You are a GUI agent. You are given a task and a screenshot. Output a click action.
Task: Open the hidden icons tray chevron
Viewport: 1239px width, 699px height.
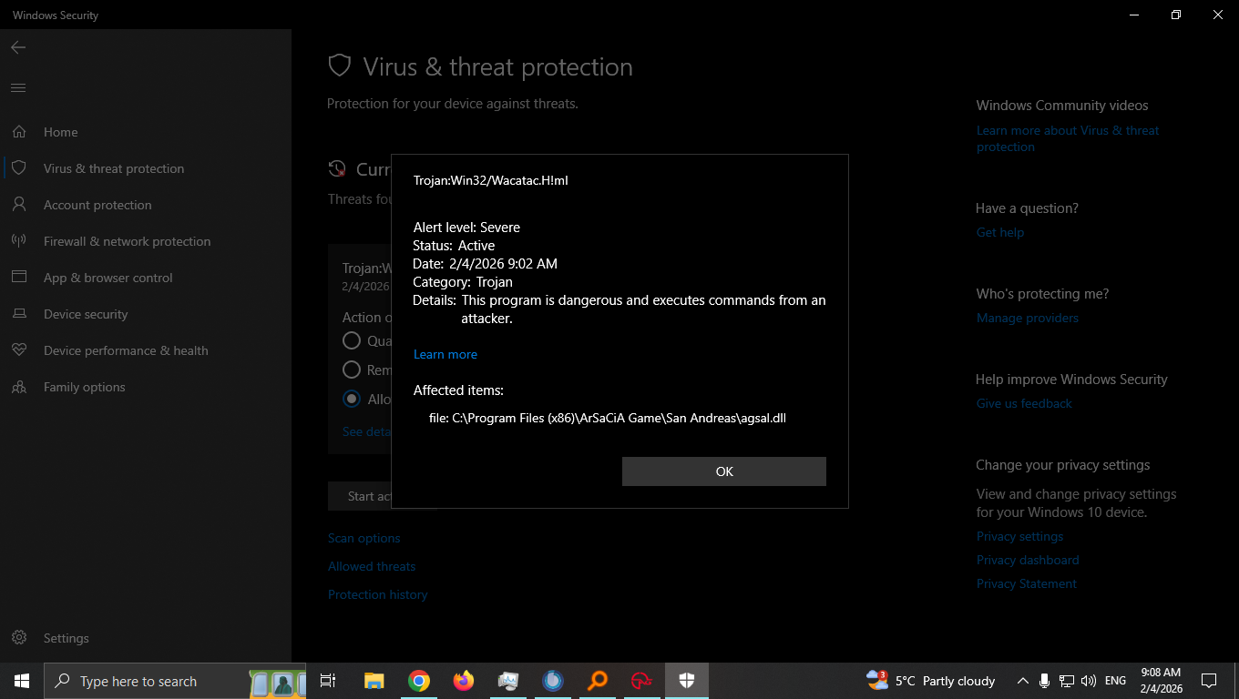1022,680
